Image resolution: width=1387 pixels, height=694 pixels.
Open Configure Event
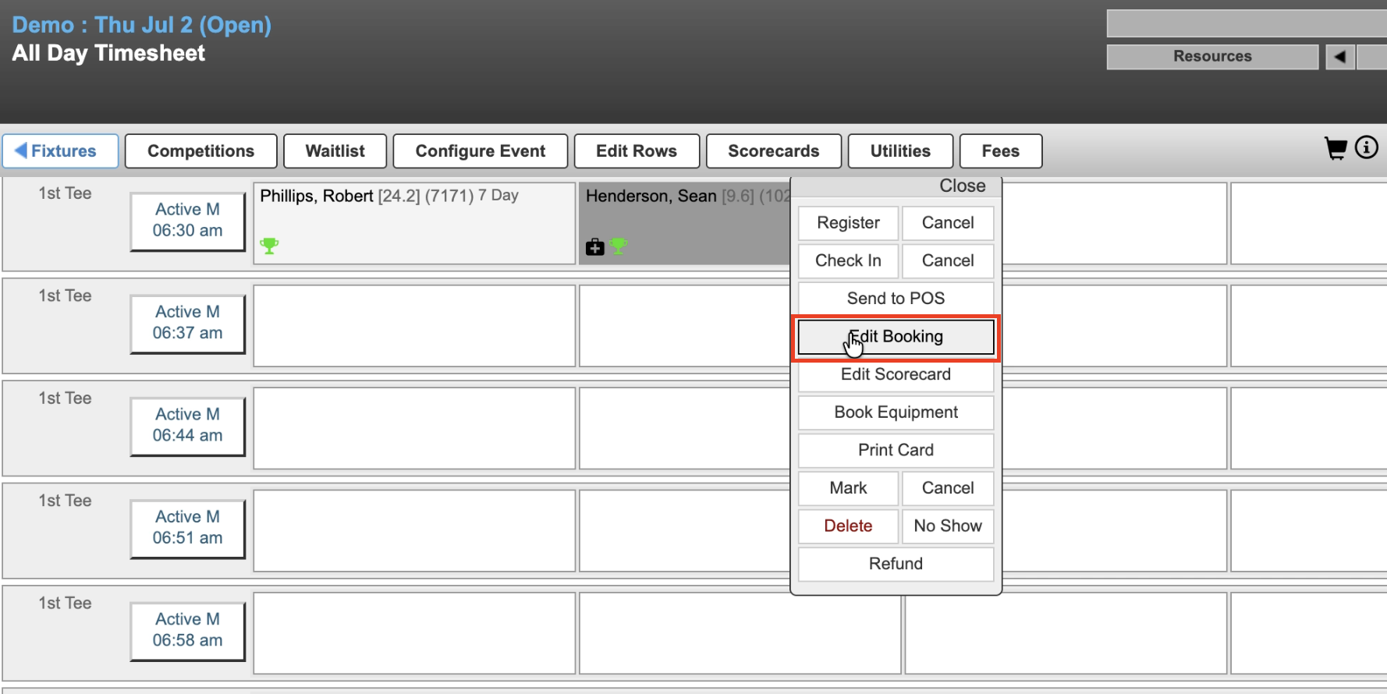coord(481,151)
